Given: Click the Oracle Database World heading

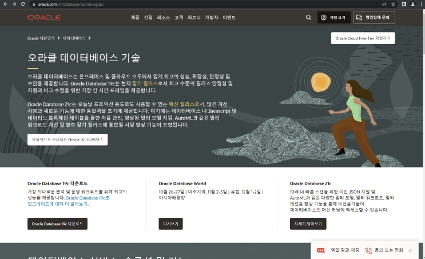Looking at the screenshot, I should (x=182, y=184).
